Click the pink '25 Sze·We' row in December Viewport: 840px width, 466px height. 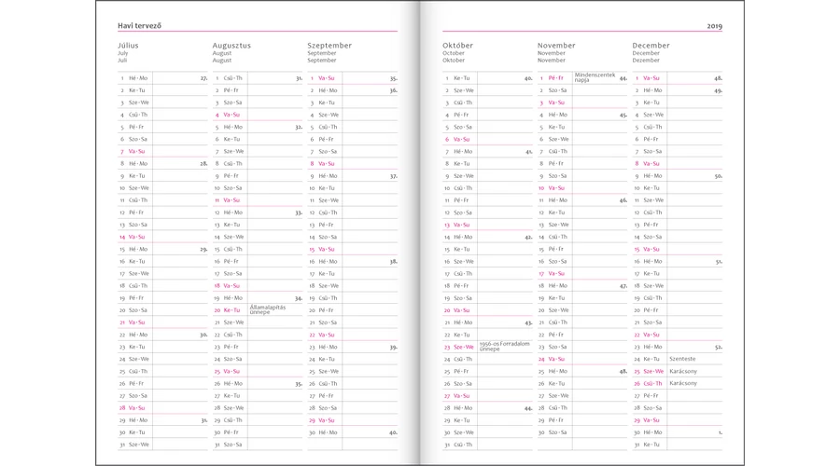tap(678, 371)
